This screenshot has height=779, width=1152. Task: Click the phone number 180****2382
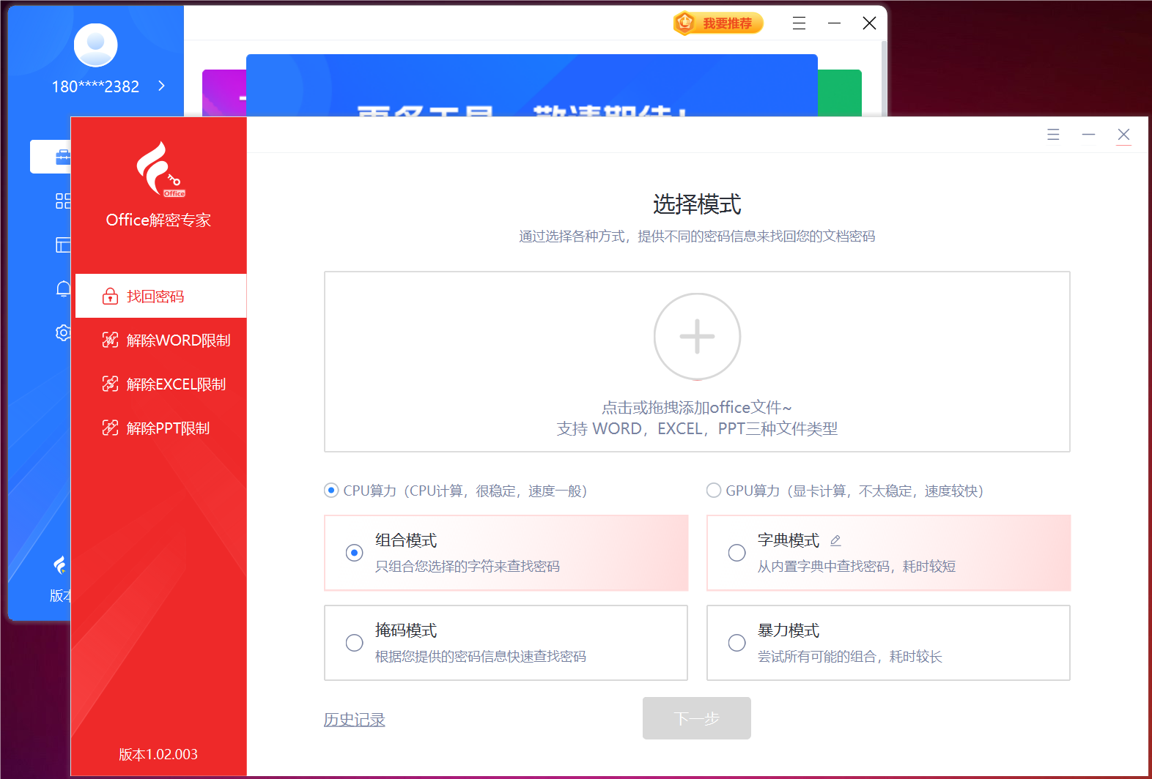[x=95, y=86]
